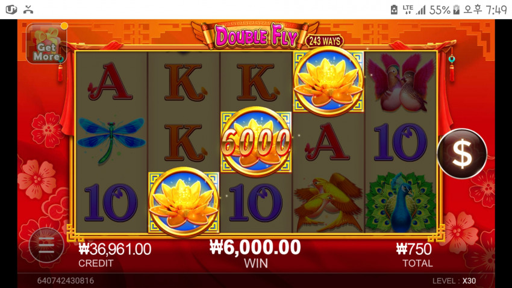Image resolution: width=512 pixels, height=288 pixels.
Task: Select the peacock symbol
Action: coord(401,202)
